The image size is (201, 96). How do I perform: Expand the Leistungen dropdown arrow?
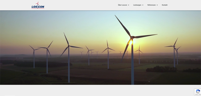coord(143,5)
